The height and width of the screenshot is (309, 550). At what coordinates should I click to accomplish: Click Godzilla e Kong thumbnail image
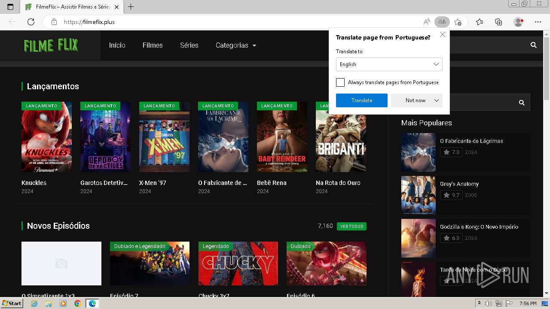[419, 238]
